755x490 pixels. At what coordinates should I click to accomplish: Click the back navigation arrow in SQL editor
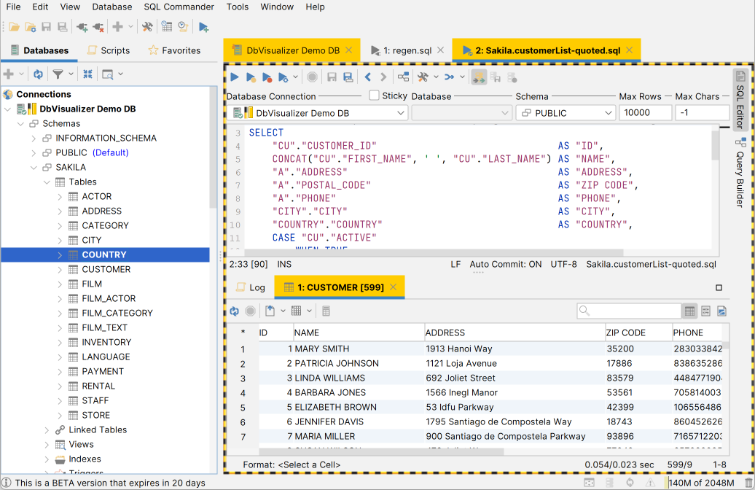pyautogui.click(x=367, y=77)
